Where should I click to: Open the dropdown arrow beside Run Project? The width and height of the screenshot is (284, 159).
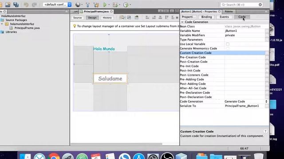tap(109, 5)
